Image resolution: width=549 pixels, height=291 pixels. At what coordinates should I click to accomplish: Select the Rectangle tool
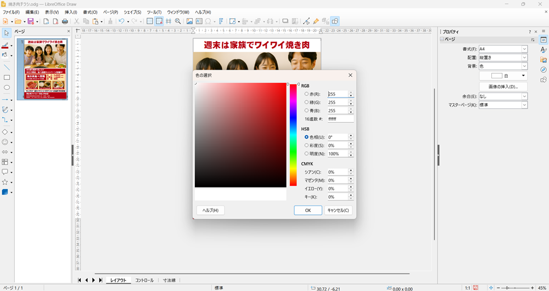[7, 78]
